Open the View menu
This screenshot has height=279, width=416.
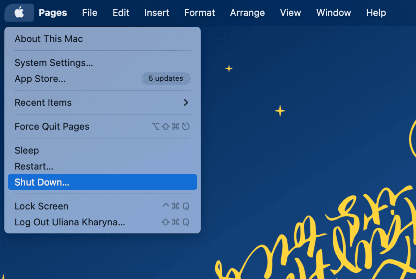coord(290,13)
